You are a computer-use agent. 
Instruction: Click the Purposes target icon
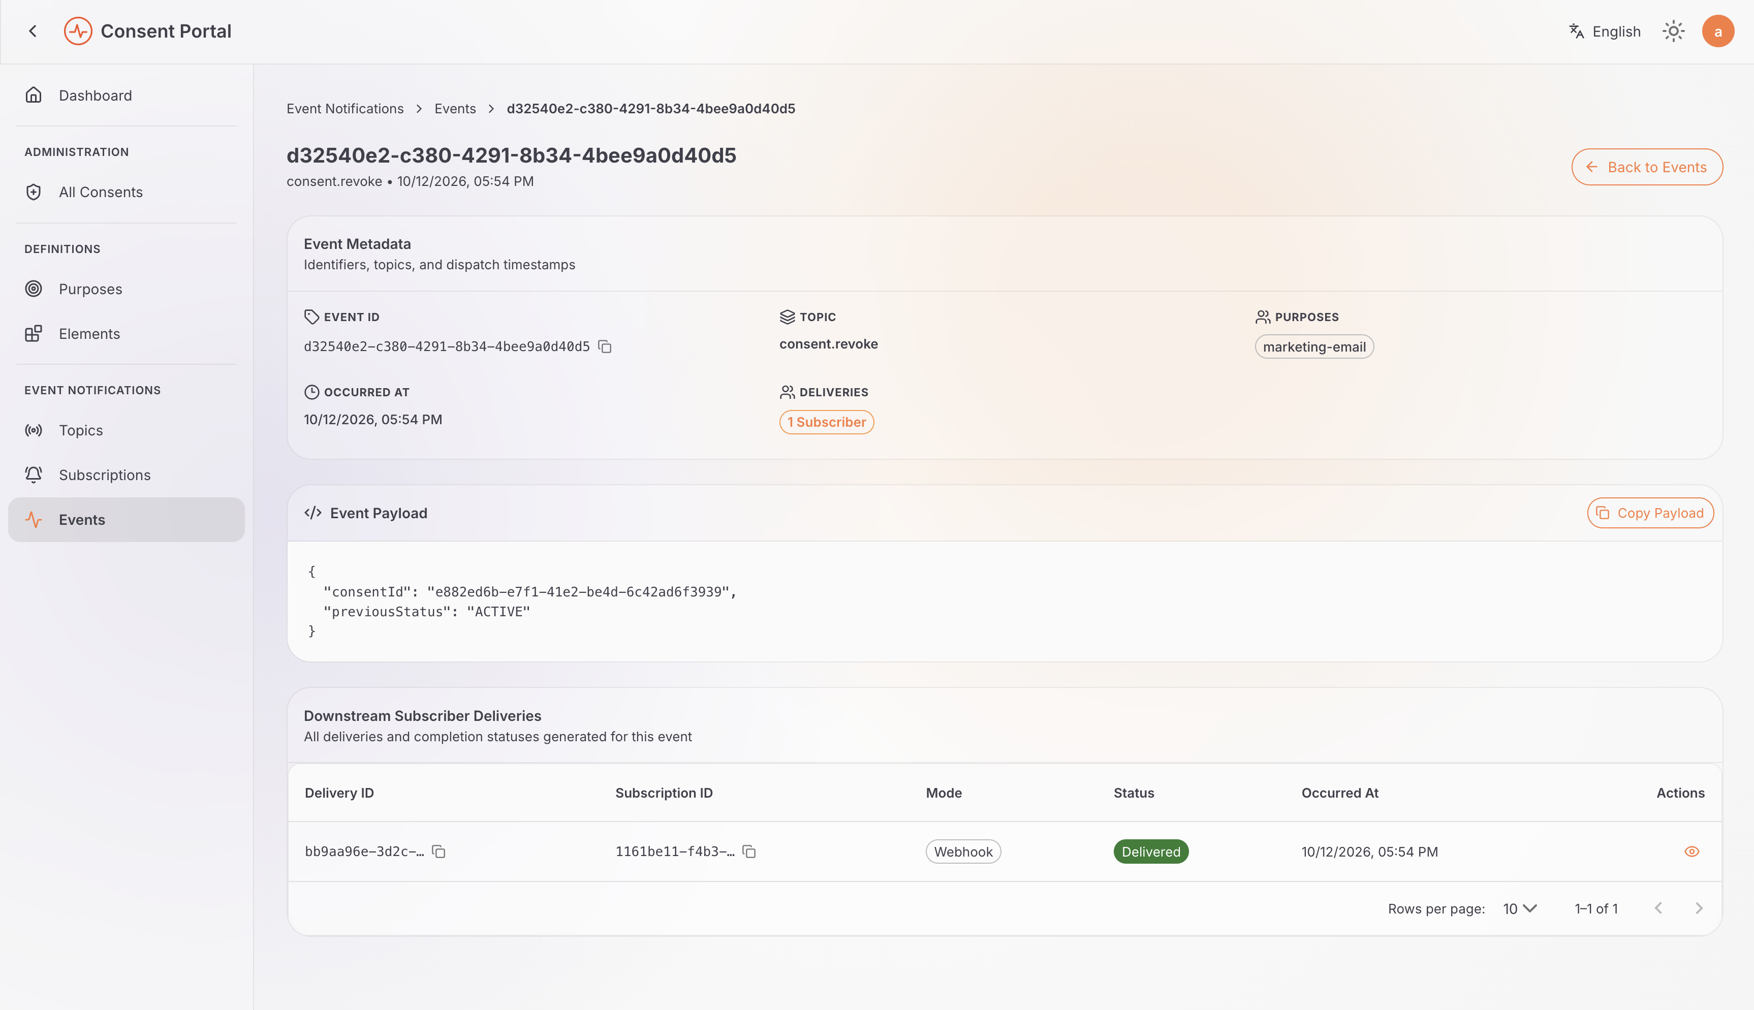click(34, 289)
